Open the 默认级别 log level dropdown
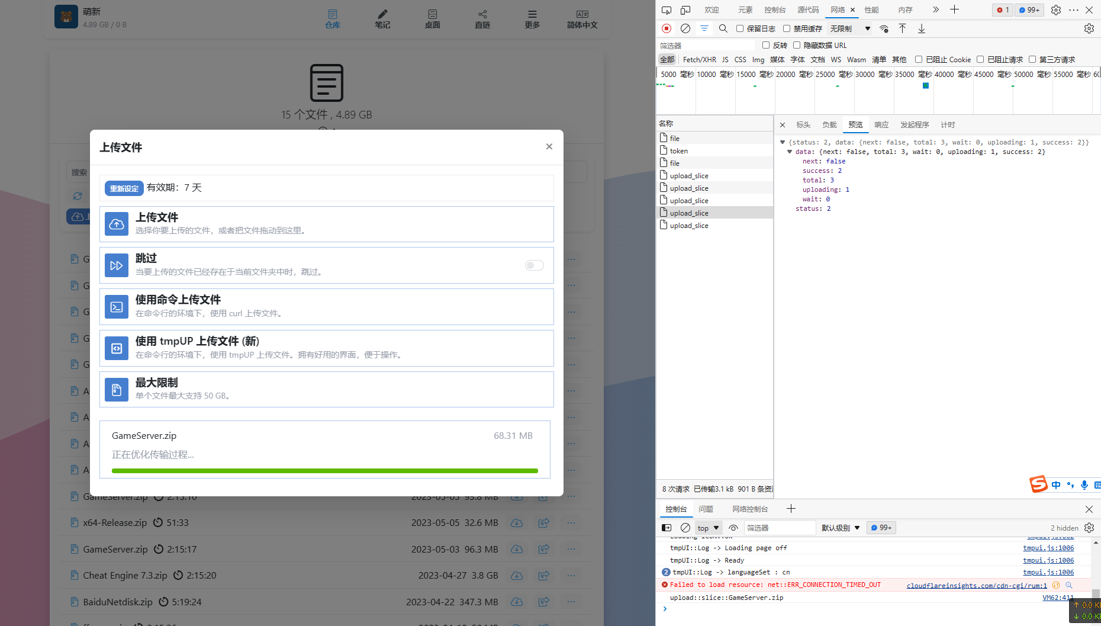The image size is (1101, 626). click(x=841, y=528)
